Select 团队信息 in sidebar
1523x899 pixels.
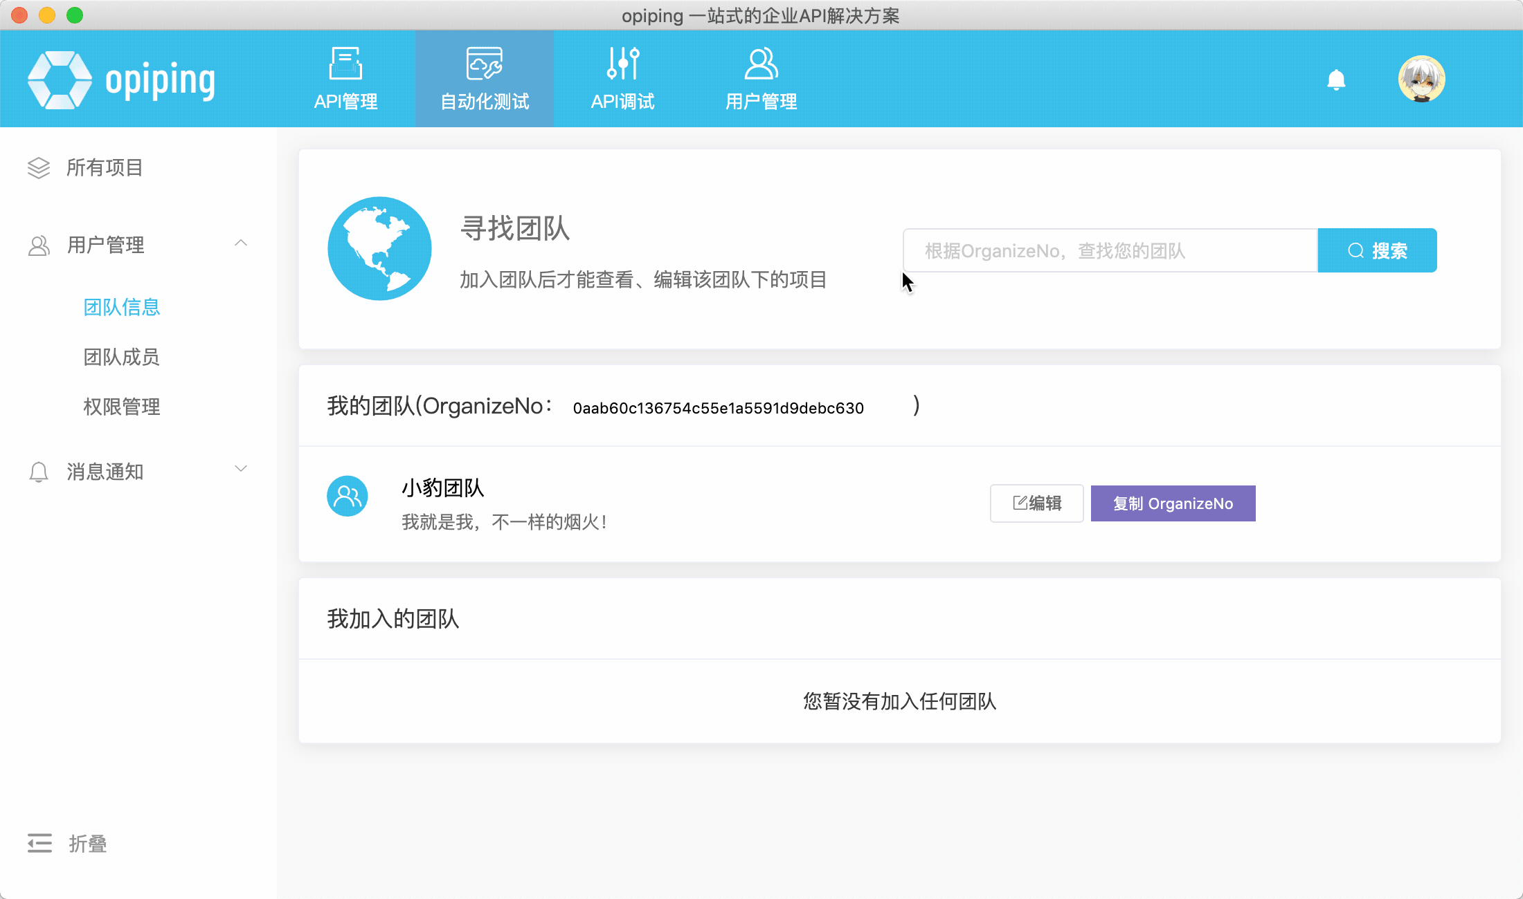pyautogui.click(x=122, y=307)
